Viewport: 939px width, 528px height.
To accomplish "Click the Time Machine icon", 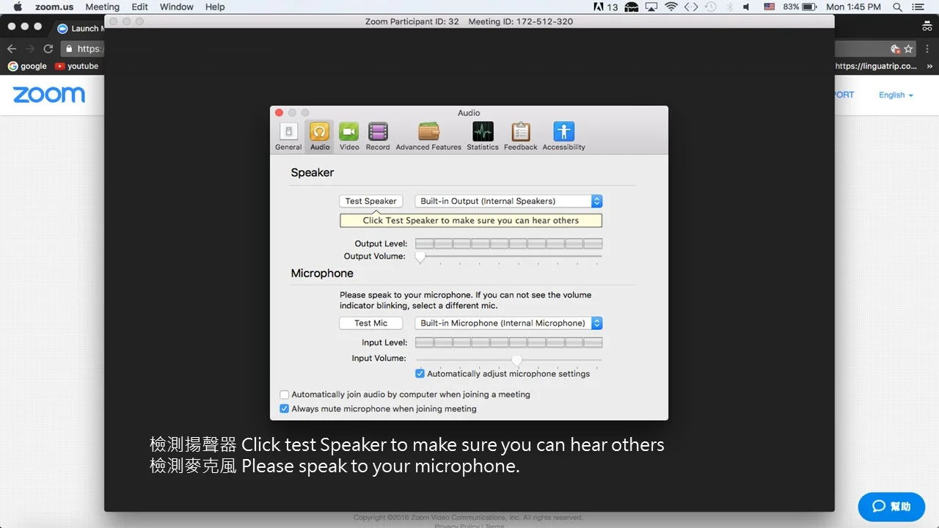I will pos(710,7).
